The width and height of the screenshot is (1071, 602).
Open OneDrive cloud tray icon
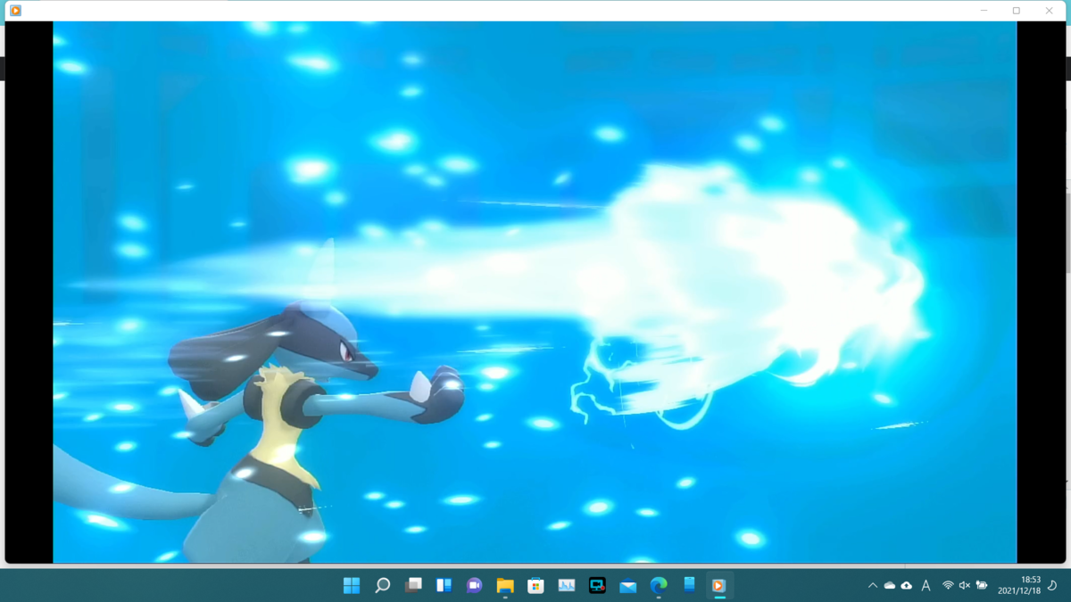point(889,586)
